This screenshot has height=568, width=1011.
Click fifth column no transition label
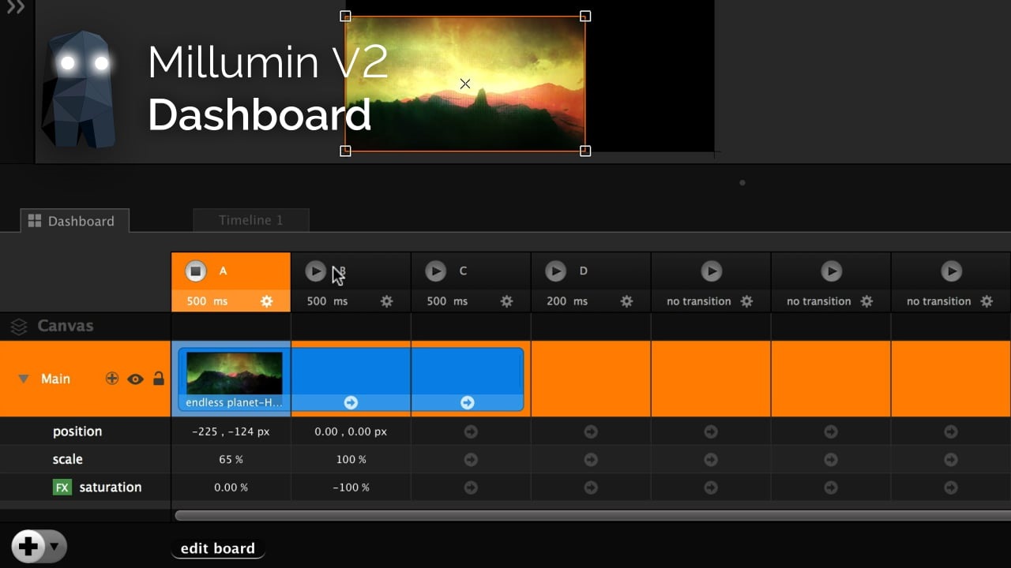(699, 301)
